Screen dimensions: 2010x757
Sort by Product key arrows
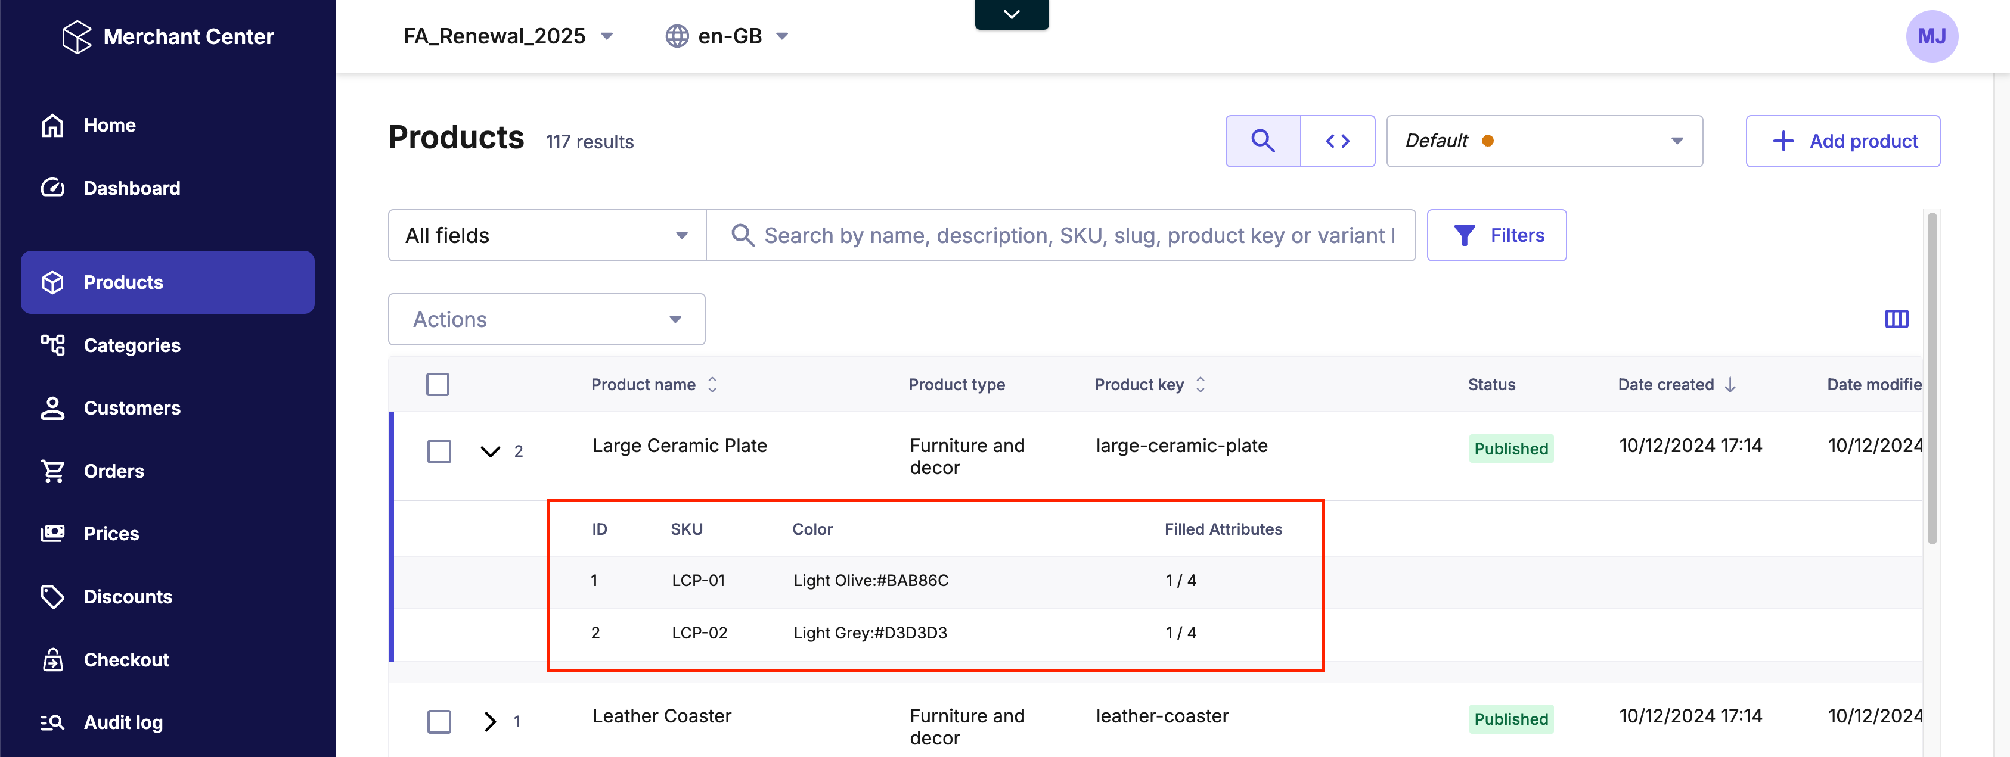coord(1200,384)
